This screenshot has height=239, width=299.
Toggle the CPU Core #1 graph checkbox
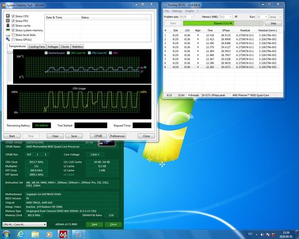coord(69,53)
